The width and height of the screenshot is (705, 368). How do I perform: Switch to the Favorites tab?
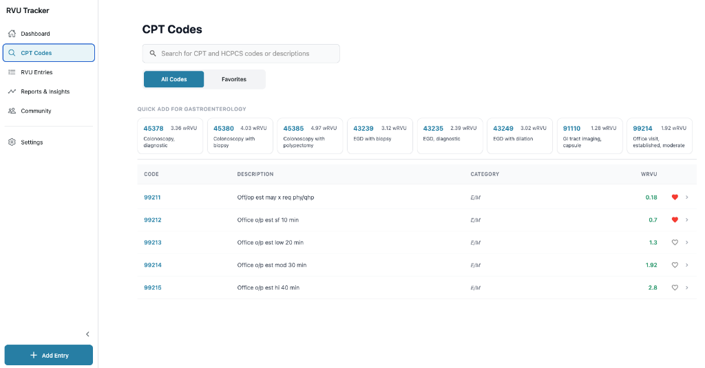(x=234, y=79)
